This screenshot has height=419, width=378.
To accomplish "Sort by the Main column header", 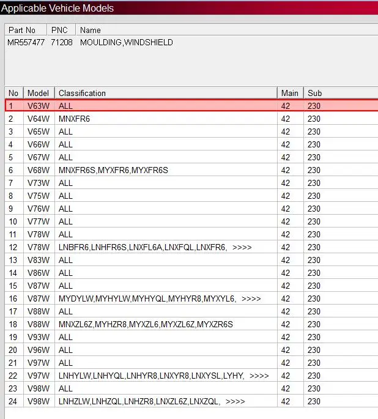I will tap(291, 93).
